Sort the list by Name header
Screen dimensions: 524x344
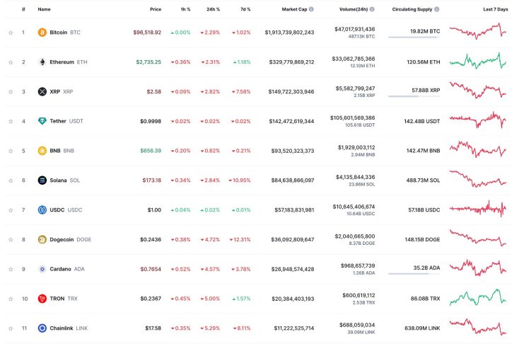tap(44, 10)
